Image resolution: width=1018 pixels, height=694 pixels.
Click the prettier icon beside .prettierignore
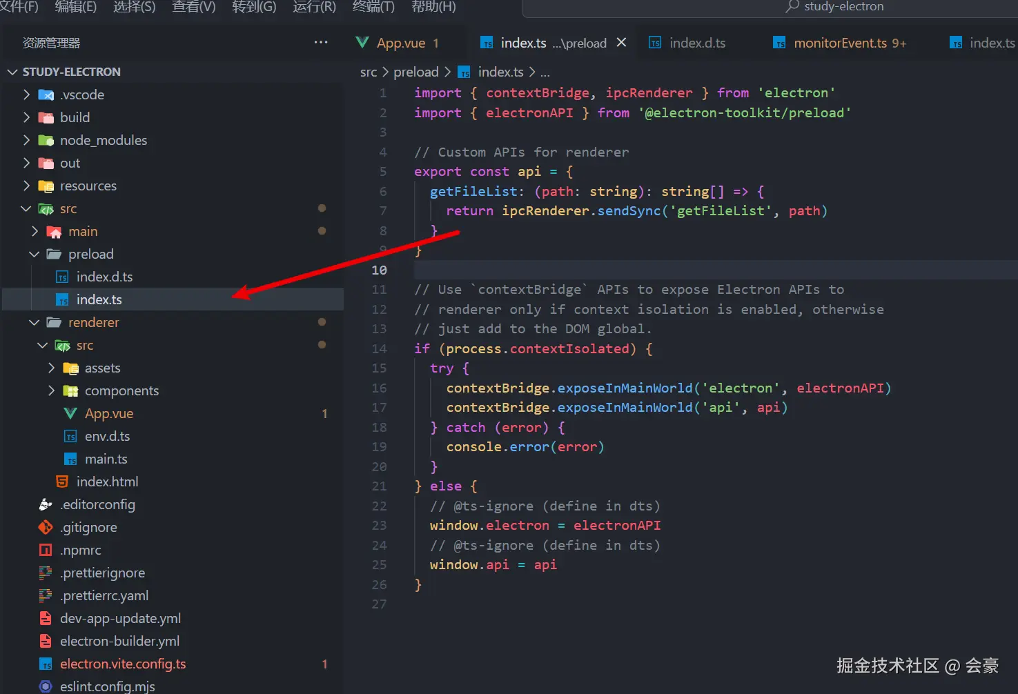coord(46,573)
